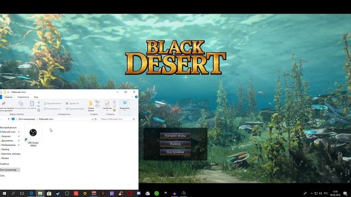Open the Свойства checkmark icon
351x197 pixels.
107,103
